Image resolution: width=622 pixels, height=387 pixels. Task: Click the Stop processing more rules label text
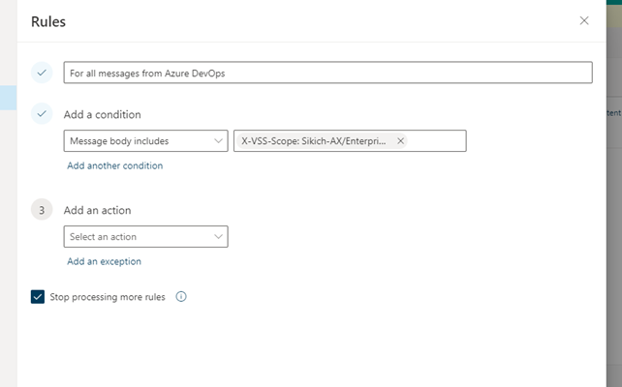(x=108, y=297)
